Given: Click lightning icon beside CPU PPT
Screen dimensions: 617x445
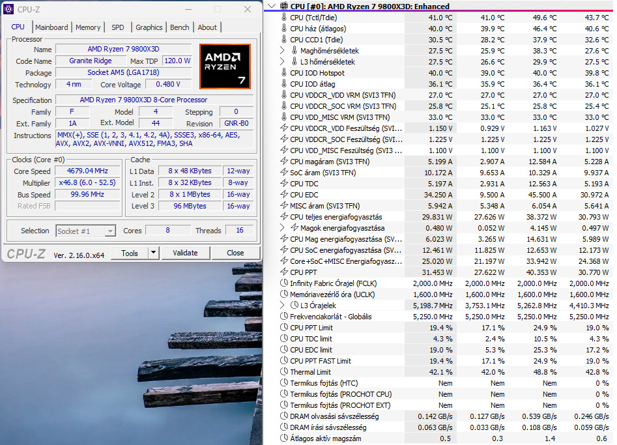Looking at the screenshot, I should [283, 272].
